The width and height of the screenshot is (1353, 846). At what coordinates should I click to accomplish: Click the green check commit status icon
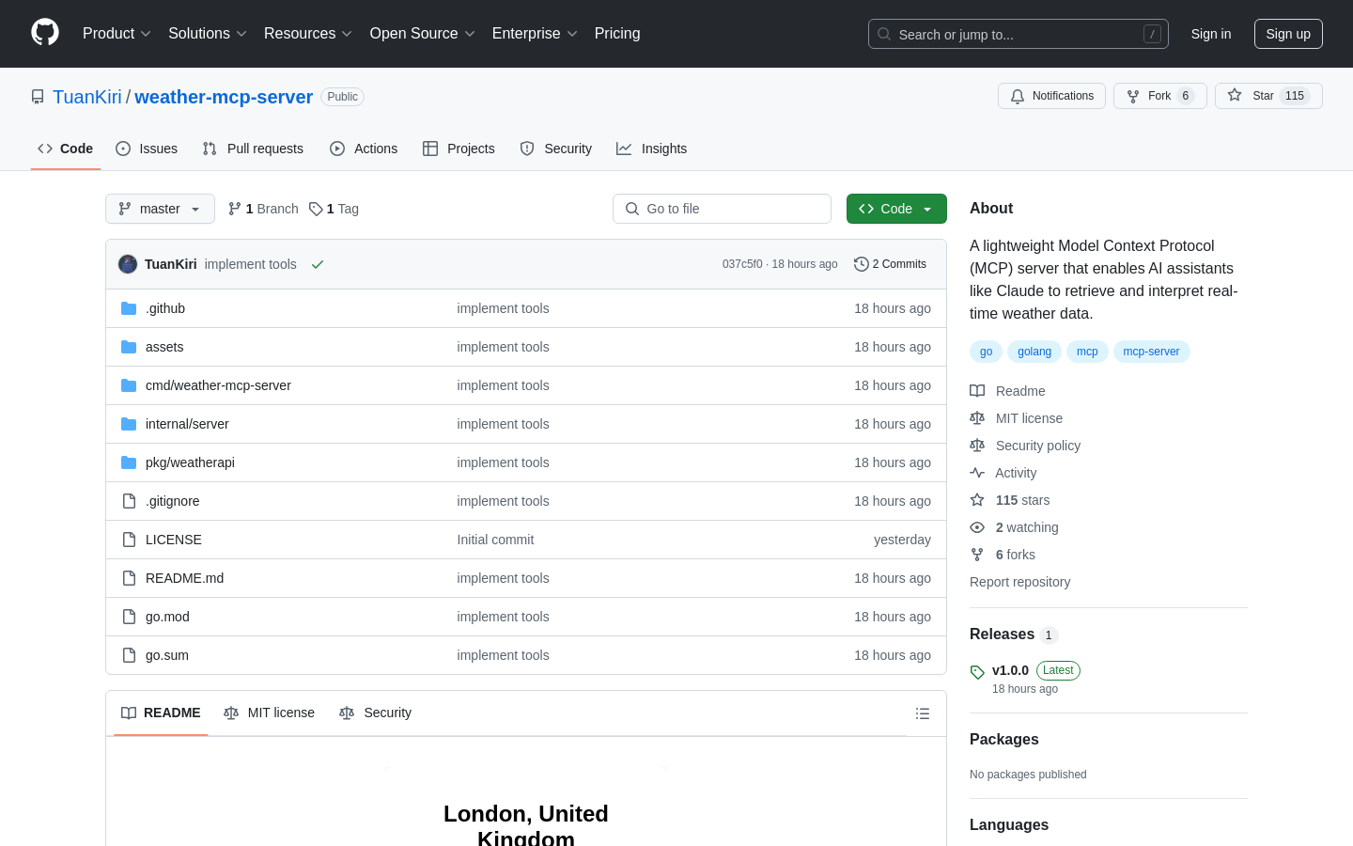click(x=318, y=264)
